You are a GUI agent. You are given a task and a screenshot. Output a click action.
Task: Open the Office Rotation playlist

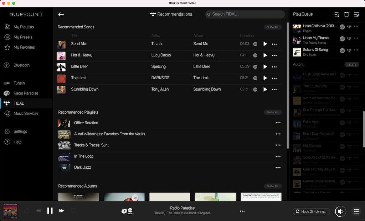click(x=86, y=123)
